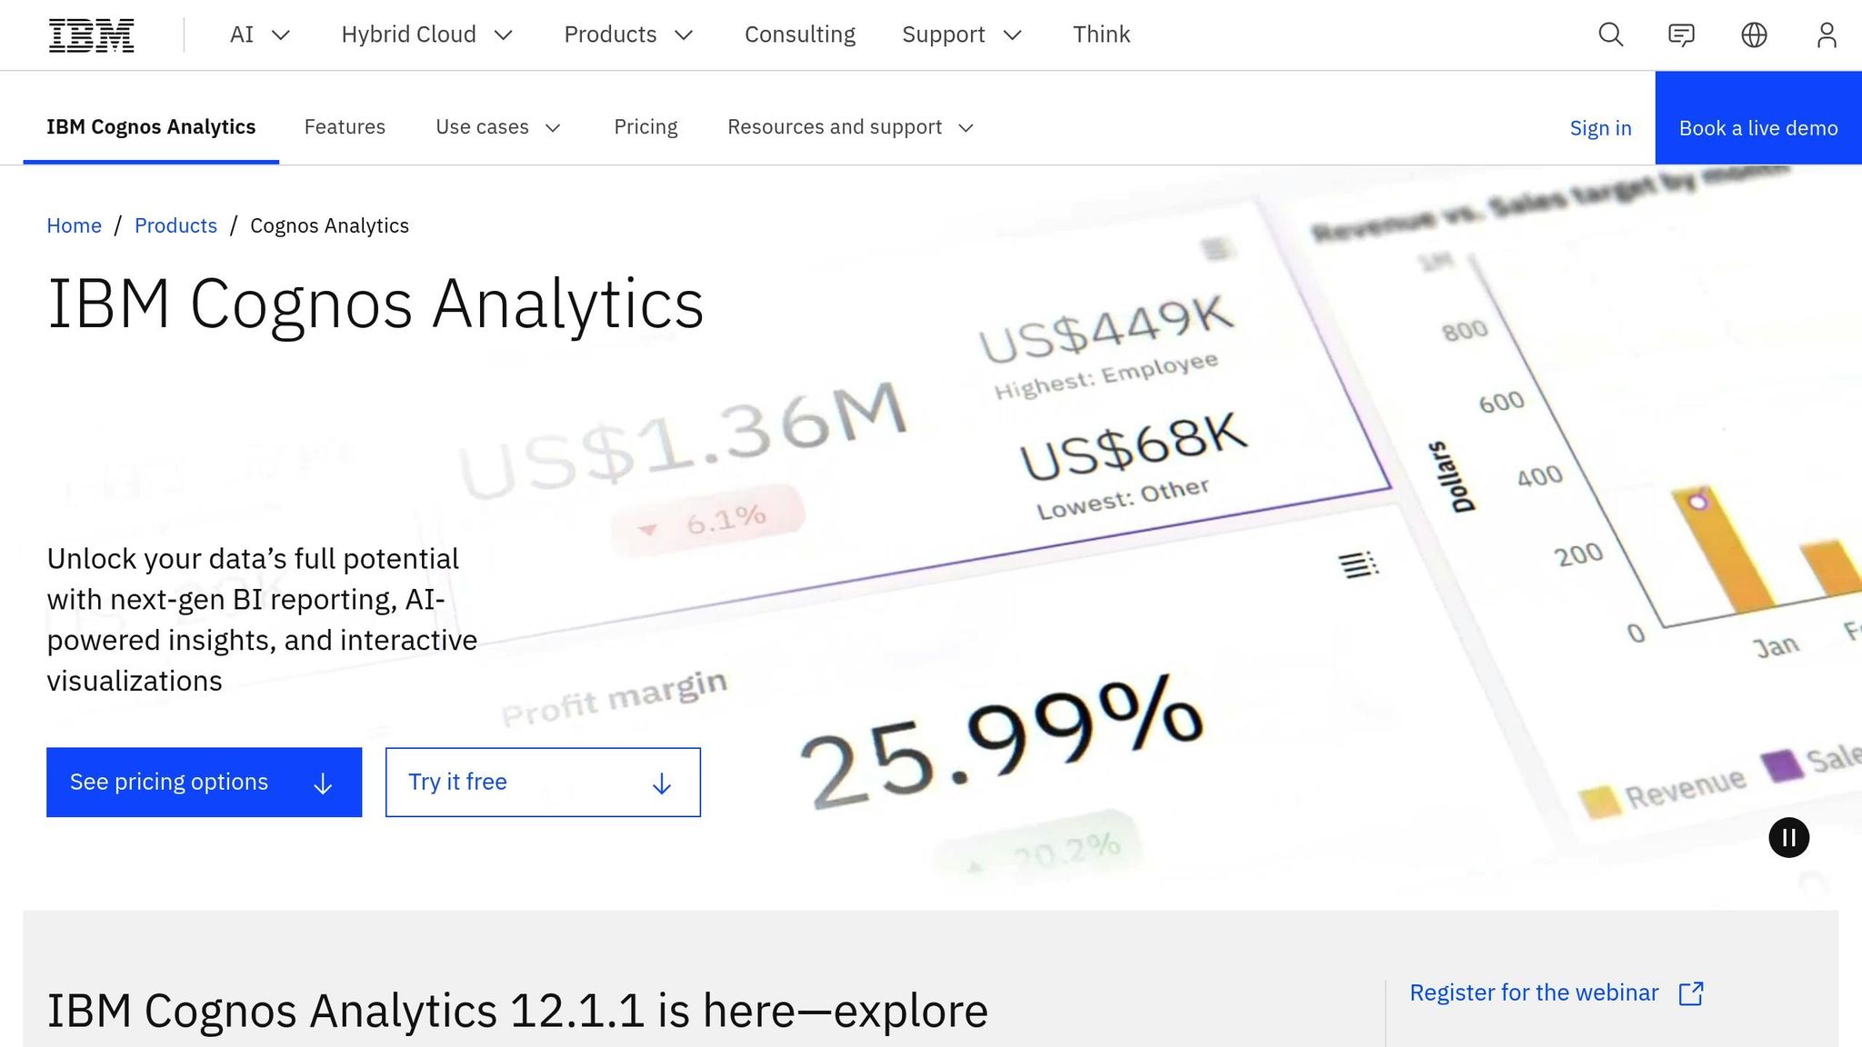Viewport: 1862px width, 1047px height.
Task: Click the Try it free button
Action: pos(543,783)
